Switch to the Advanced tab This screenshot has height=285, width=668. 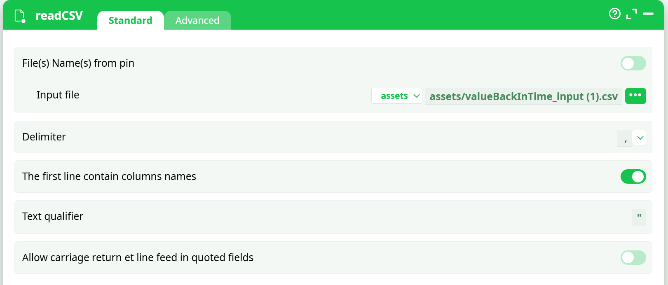pos(197,21)
